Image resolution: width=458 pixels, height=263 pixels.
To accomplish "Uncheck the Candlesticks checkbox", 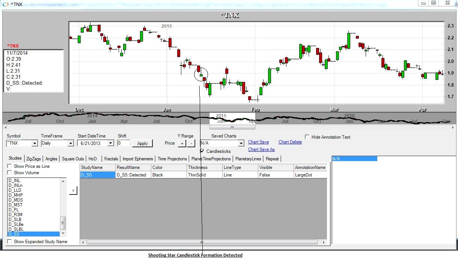I will [x=202, y=151].
